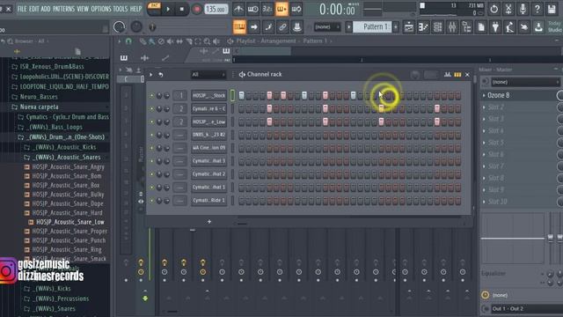The width and height of the screenshot is (563, 317).
Task: Click the Cymatic Ride 1 channel button
Action: tap(208, 201)
